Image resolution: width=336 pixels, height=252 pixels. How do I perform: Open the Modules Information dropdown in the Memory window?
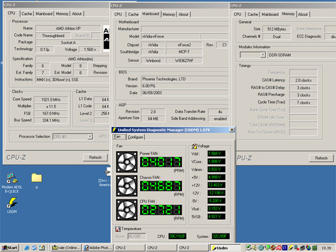click(263, 55)
